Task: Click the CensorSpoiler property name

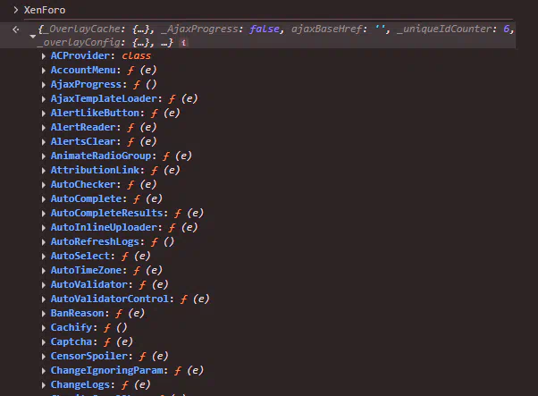Action: [x=88, y=356]
